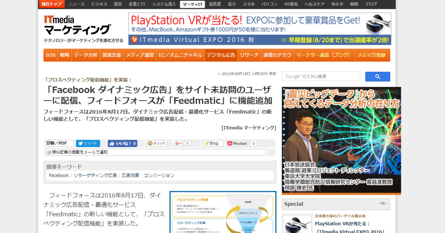Image resolution: width=445 pixels, height=233 pixels.
Task: Open the Facebook keyword link
Action: (x=59, y=175)
